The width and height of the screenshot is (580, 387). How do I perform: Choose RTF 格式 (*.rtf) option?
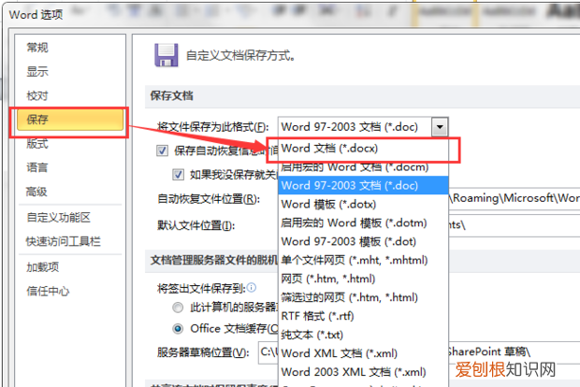point(363,316)
